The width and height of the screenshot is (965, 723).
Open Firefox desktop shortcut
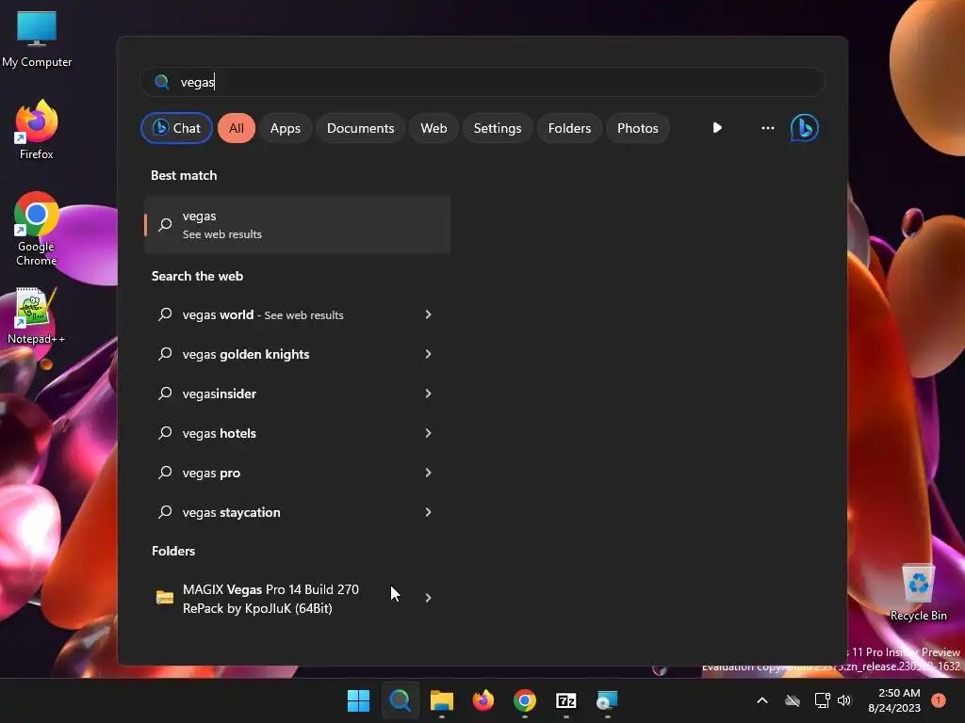[x=37, y=130]
